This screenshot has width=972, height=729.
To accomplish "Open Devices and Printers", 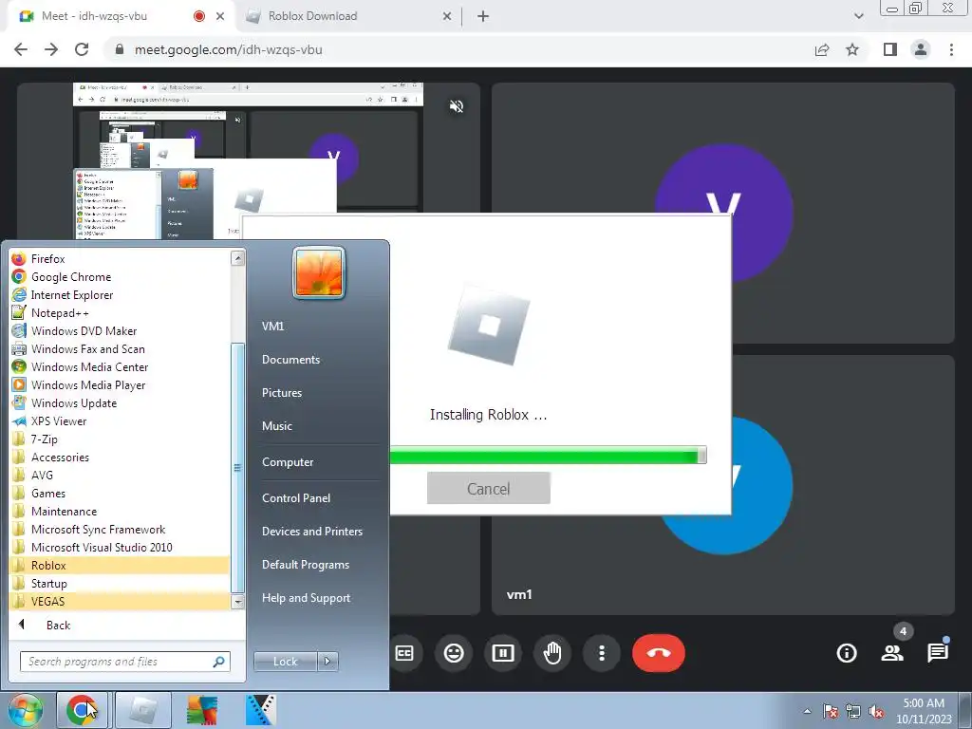I will 311,532.
